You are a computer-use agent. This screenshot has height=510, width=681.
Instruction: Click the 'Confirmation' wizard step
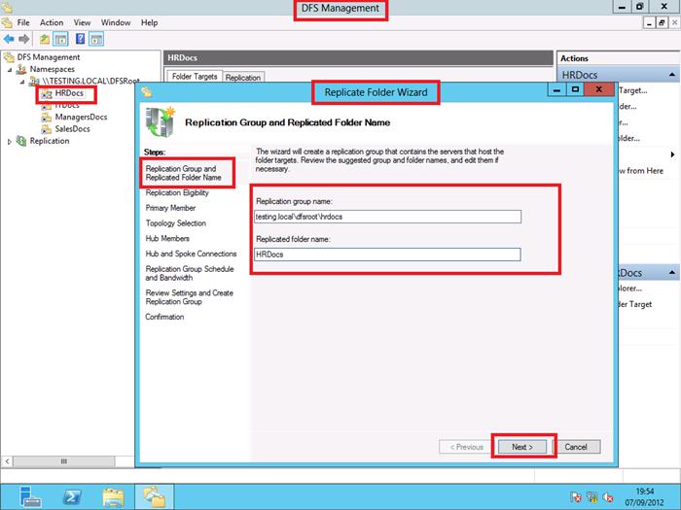point(164,317)
